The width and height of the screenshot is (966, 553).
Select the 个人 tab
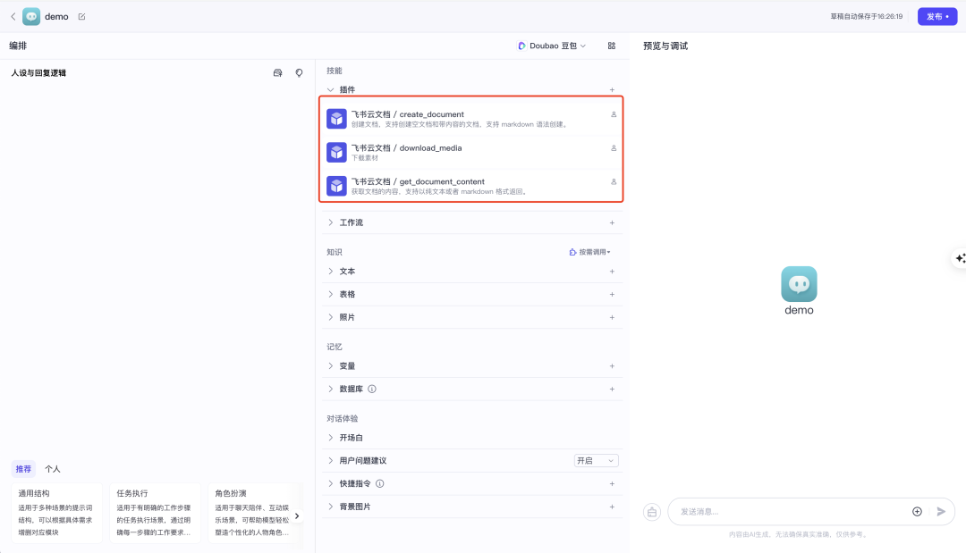pyautogui.click(x=53, y=469)
